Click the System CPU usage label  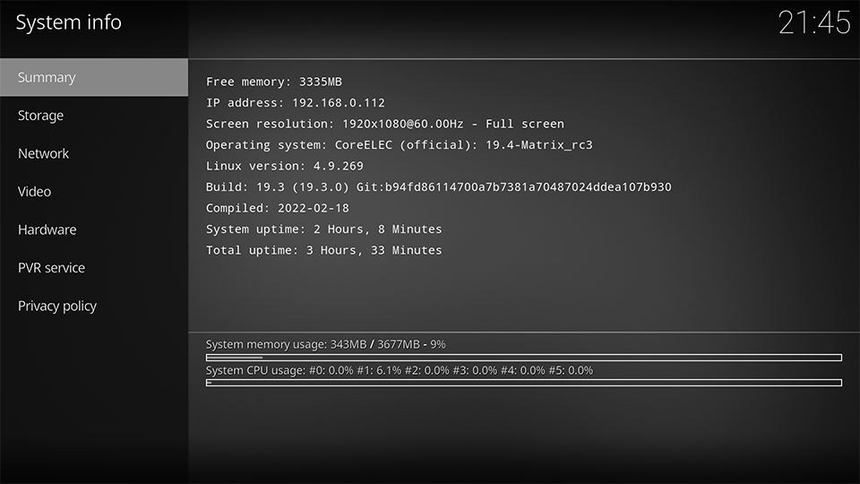(x=400, y=370)
